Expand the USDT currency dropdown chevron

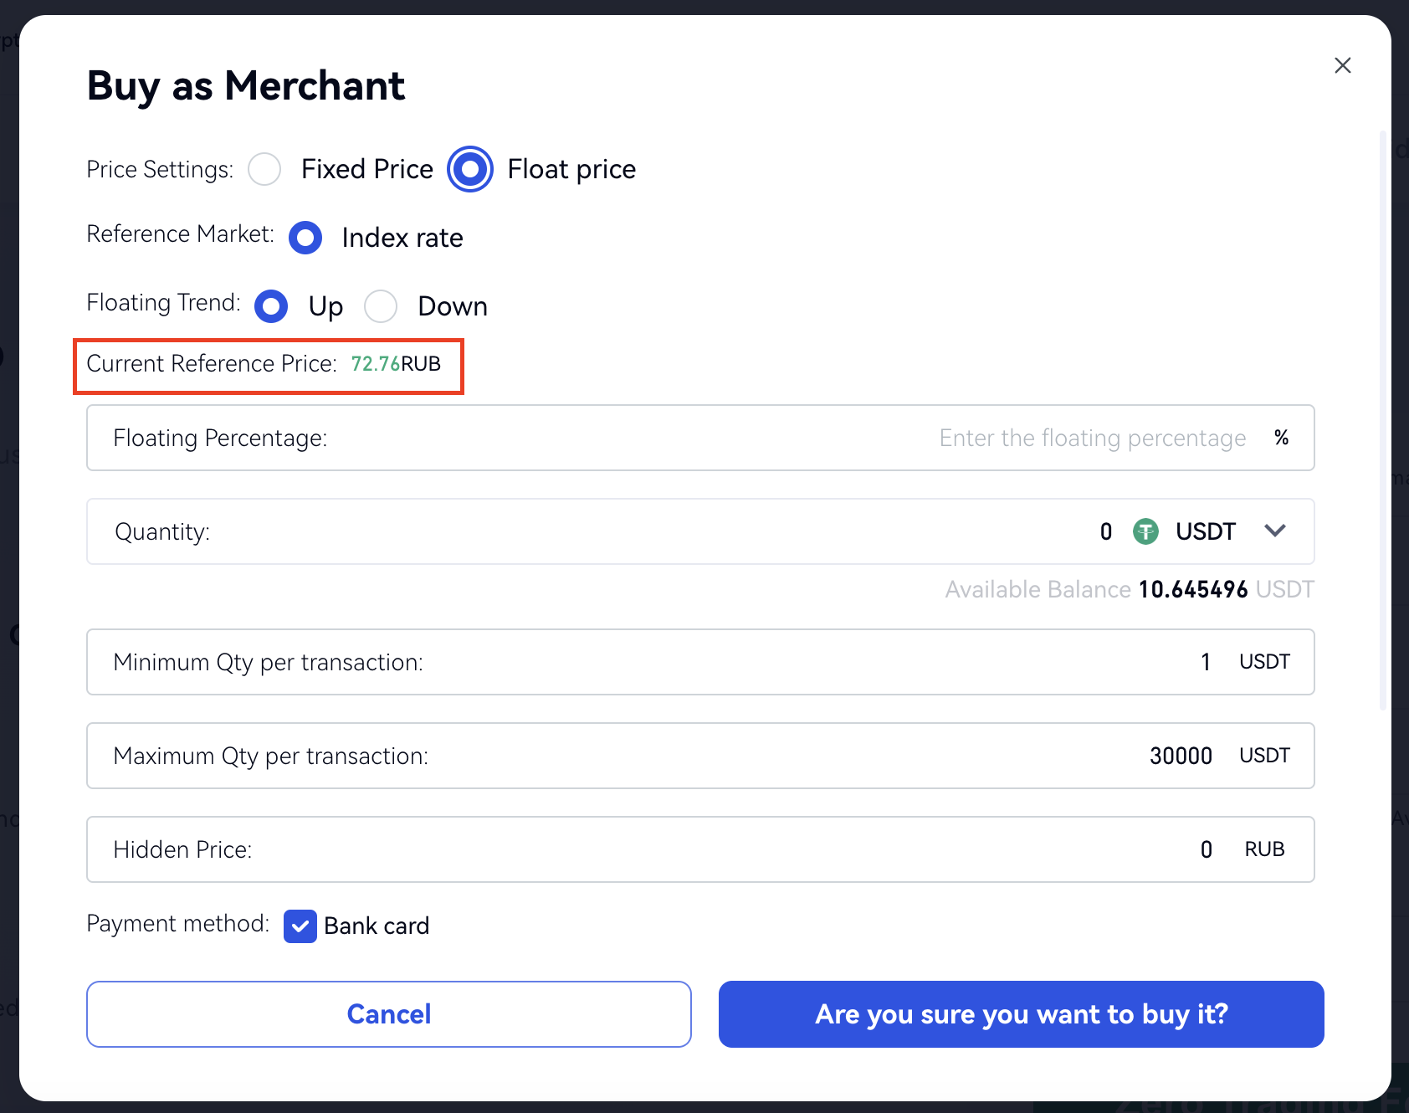coord(1275,531)
